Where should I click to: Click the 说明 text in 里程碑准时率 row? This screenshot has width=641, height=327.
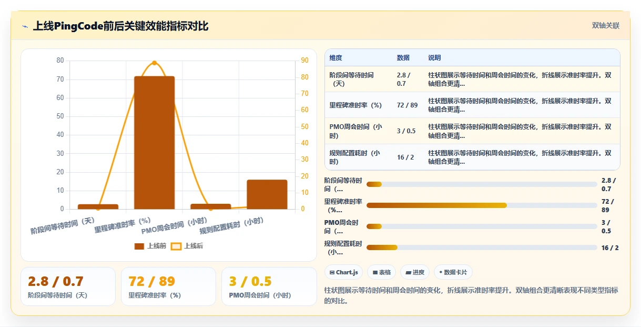pyautogui.click(x=520, y=105)
